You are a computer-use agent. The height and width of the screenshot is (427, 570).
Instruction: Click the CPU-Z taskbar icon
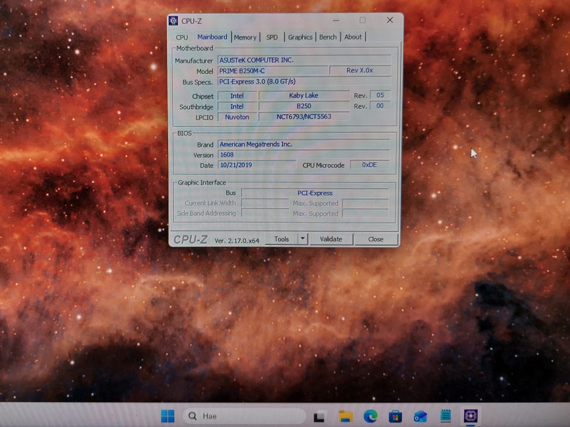pos(471,416)
